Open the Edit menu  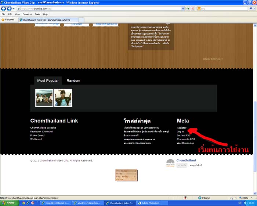pyautogui.click(x=10, y=14)
